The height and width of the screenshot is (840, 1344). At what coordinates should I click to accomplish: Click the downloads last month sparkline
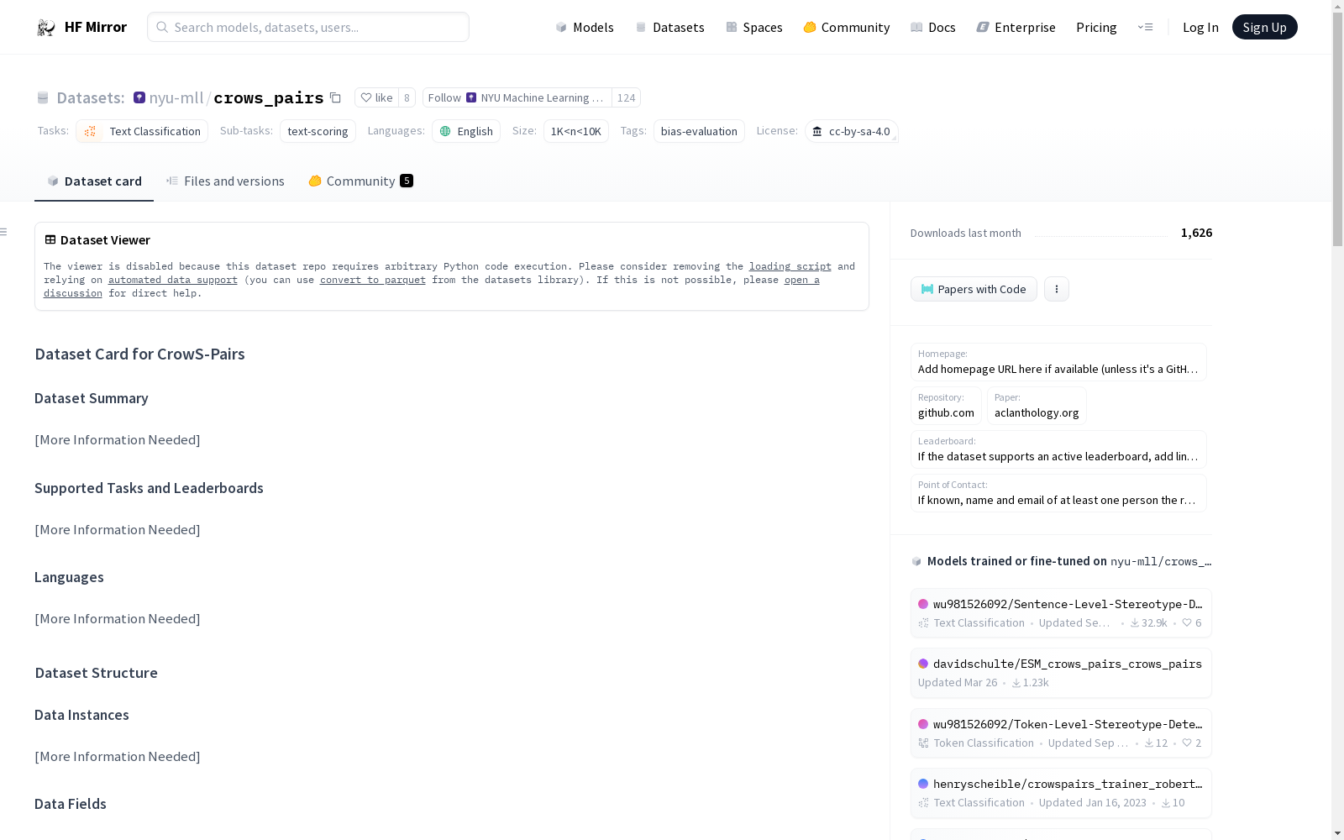pyautogui.click(x=1101, y=234)
